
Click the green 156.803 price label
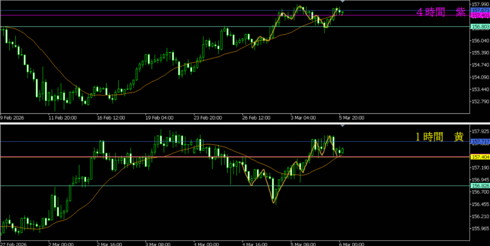coord(480,27)
